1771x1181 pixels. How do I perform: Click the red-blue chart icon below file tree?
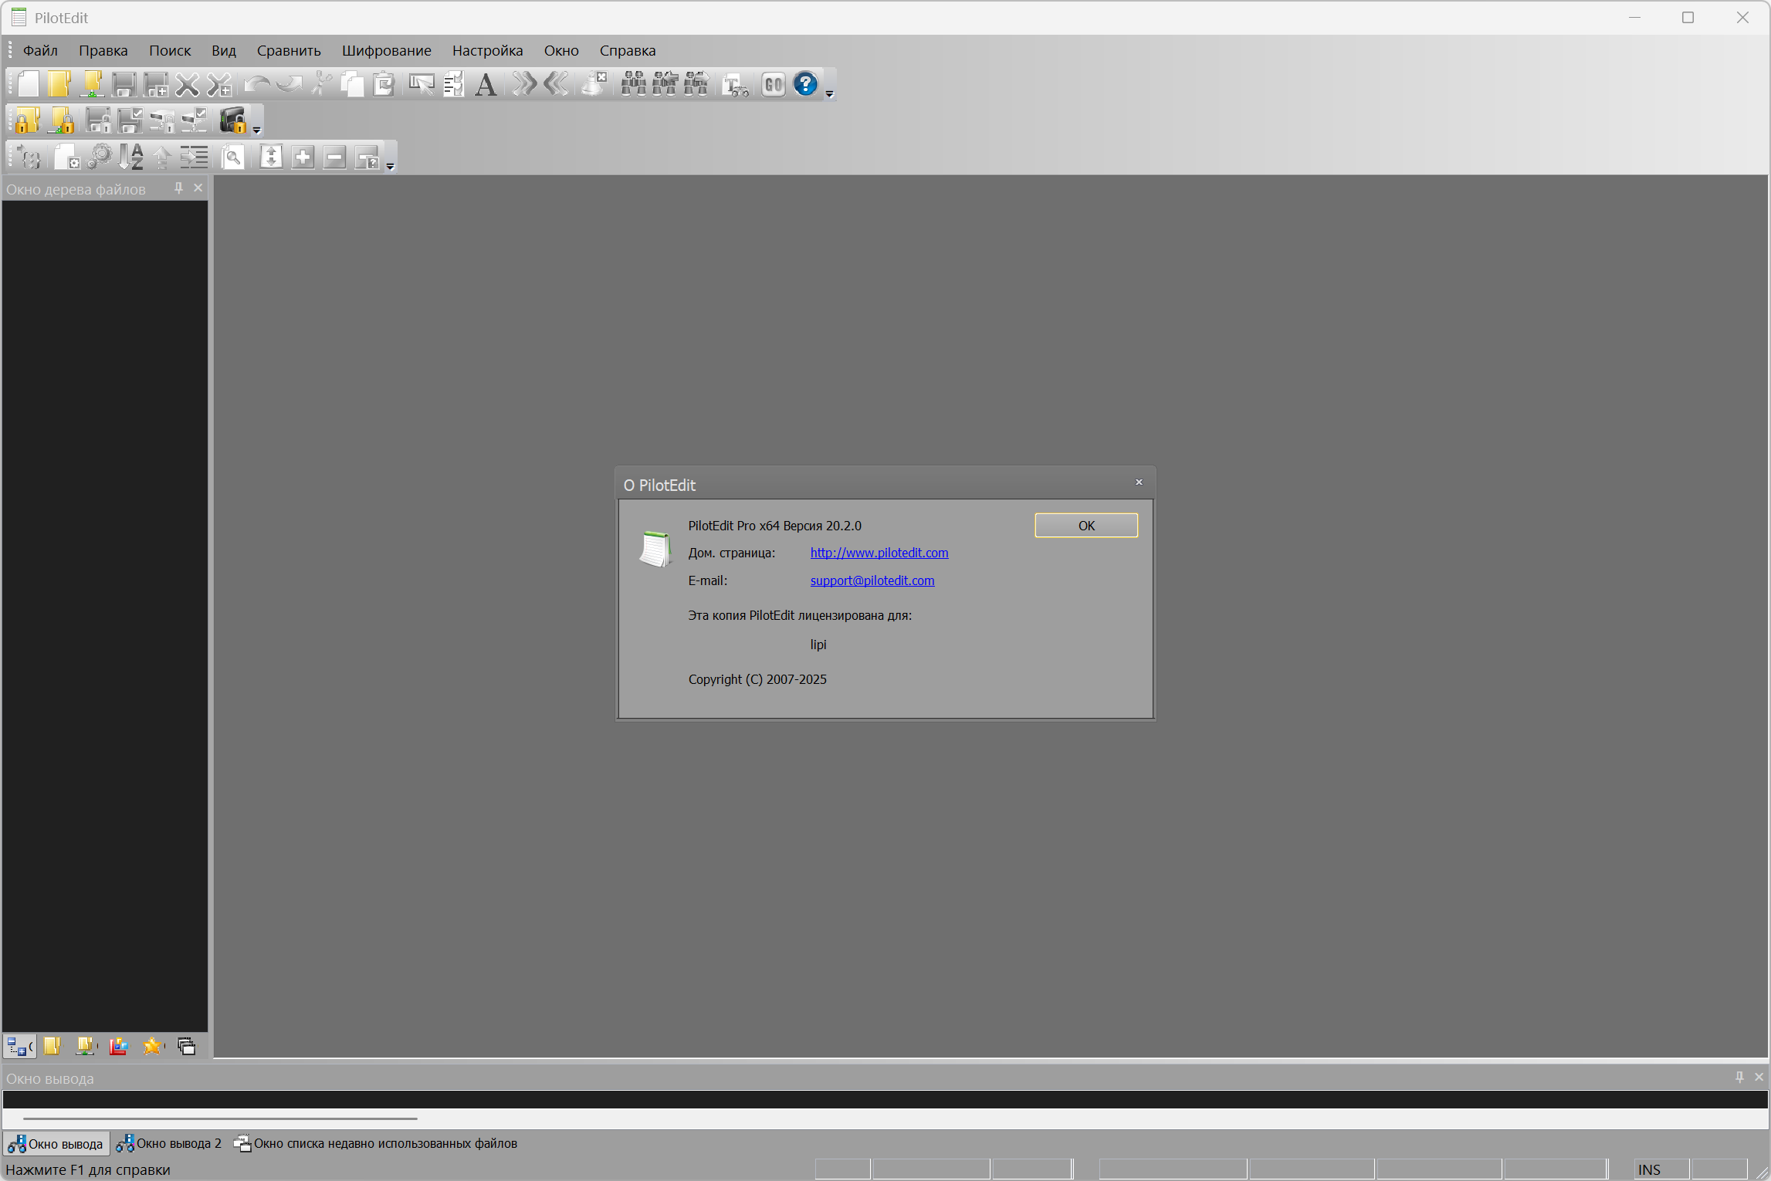[x=118, y=1046]
